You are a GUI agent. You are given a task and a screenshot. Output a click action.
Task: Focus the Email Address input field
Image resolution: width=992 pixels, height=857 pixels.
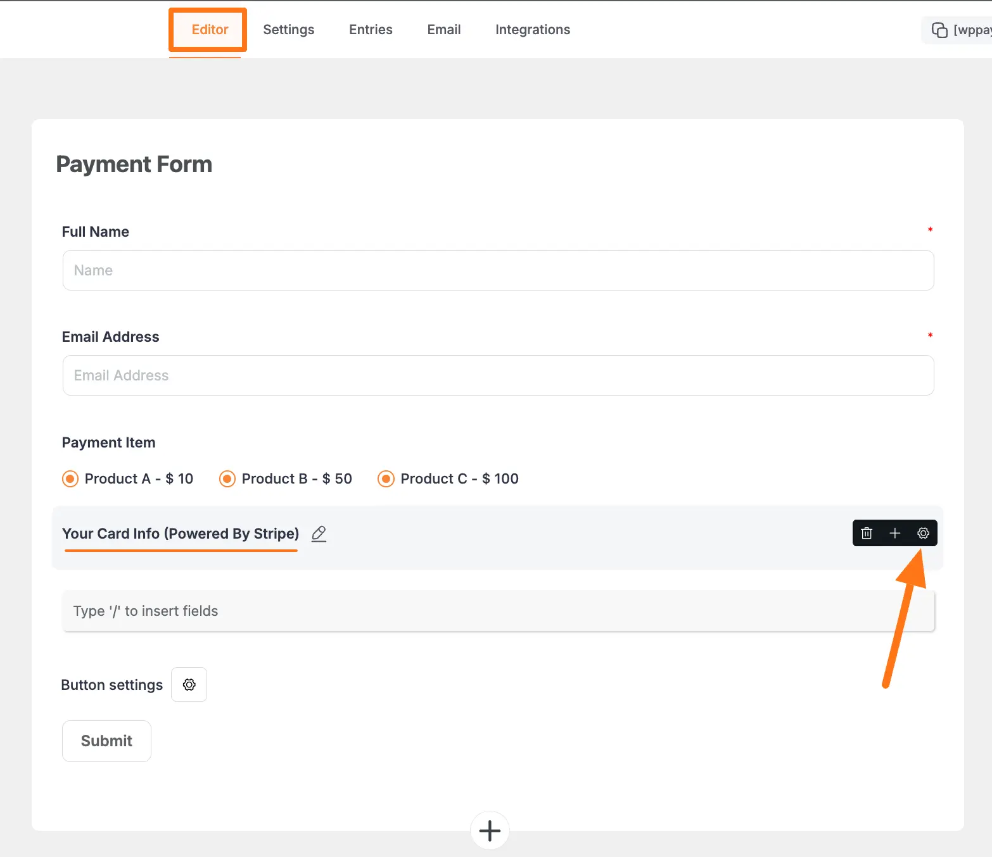pos(498,375)
